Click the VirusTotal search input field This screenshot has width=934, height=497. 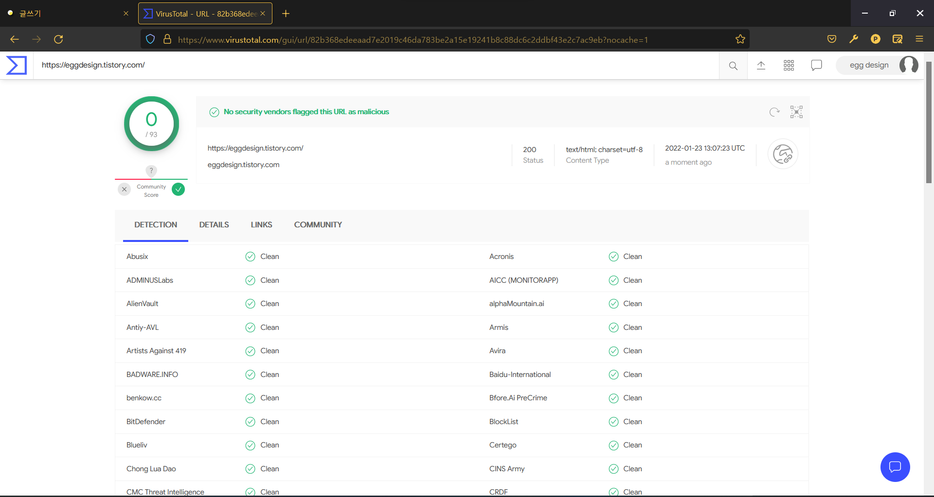pos(376,65)
